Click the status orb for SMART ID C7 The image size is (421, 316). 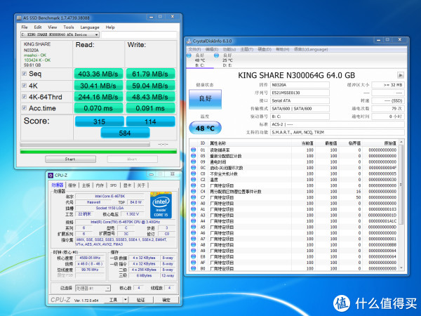[194, 197]
